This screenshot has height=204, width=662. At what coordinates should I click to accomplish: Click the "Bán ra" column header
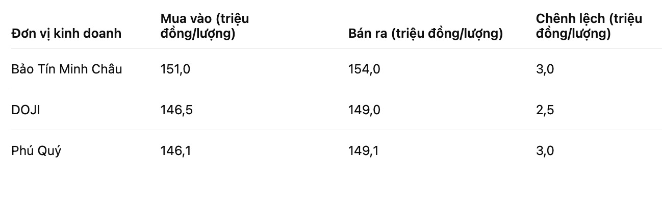click(x=425, y=34)
